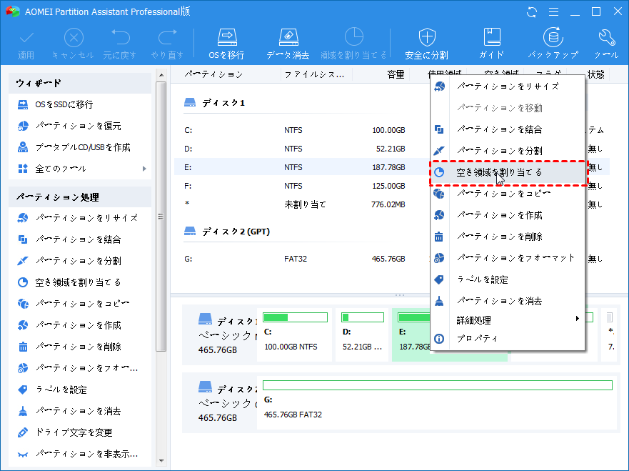
Task: Choose 空き領域を割り当てる in context menu
Action: pos(508,173)
